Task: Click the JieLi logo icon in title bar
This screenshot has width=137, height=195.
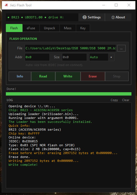Action: point(6,5)
